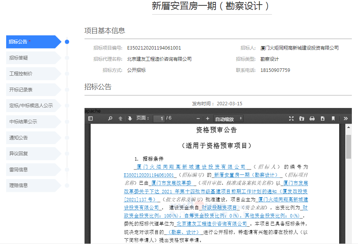The height and width of the screenshot is (244, 358).
Task: Open the 自动缩放 zoom dropdown
Action: pyautogui.click(x=229, y=119)
